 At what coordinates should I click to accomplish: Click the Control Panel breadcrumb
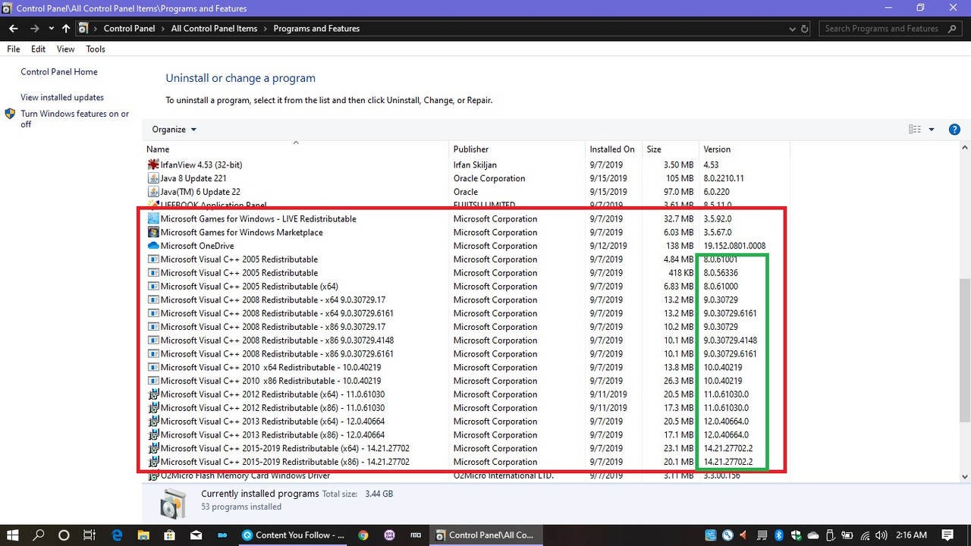pyautogui.click(x=129, y=29)
